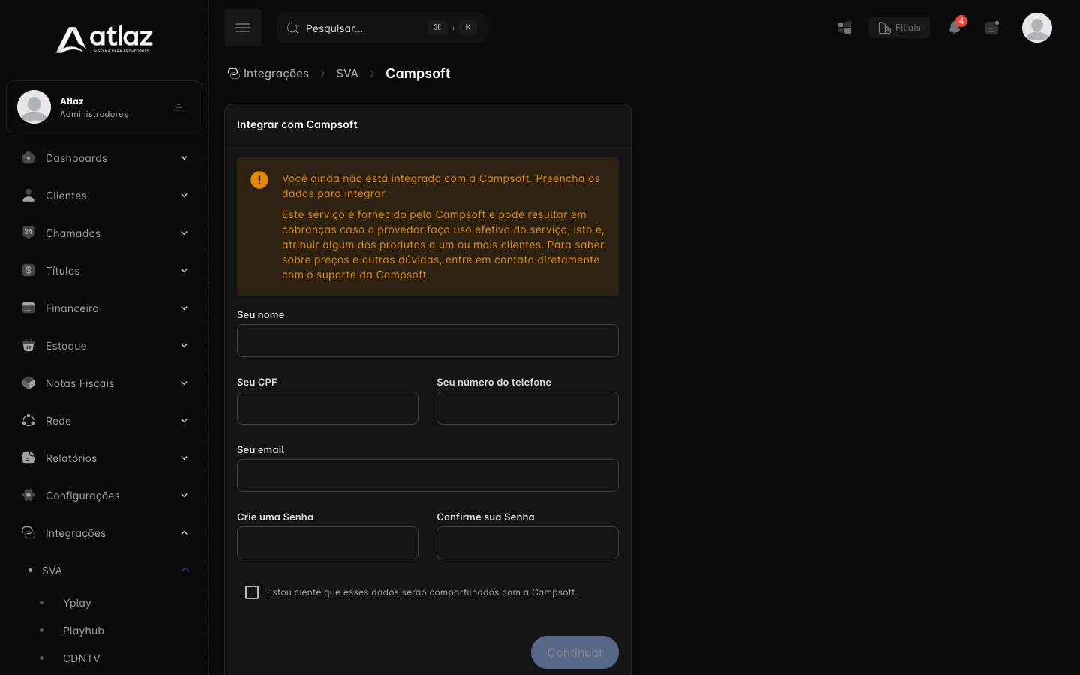This screenshot has width=1080, height=675.
Task: Go to Integrações in the breadcrumb
Action: pos(268,73)
